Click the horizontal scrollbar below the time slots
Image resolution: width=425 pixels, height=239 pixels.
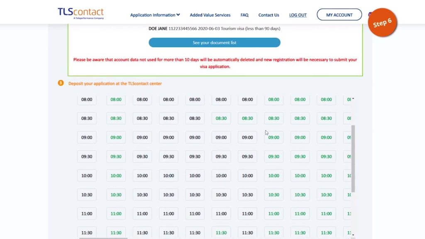tap(104, 238)
